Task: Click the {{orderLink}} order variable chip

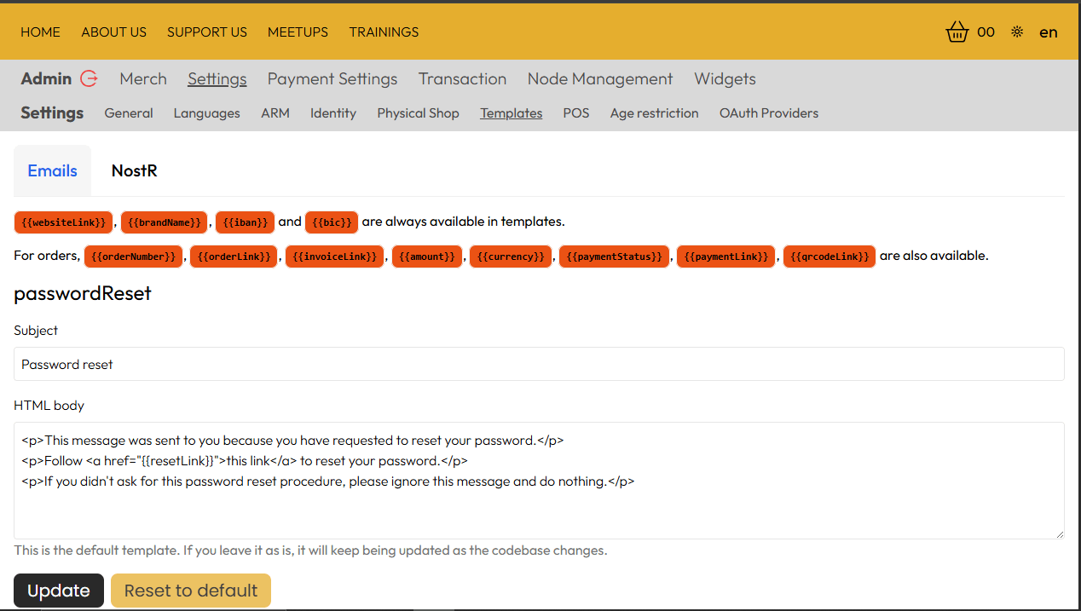Action: point(233,256)
